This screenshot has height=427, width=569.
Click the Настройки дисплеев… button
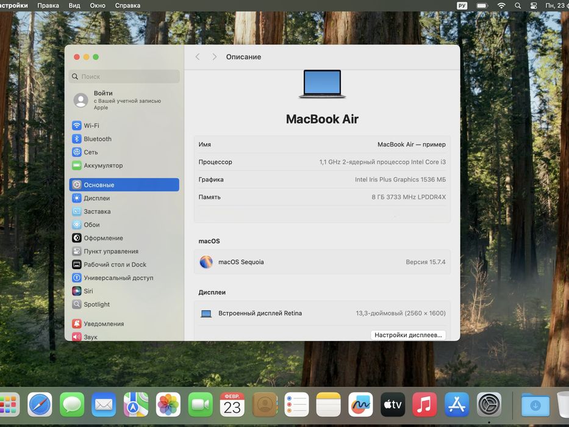click(408, 335)
